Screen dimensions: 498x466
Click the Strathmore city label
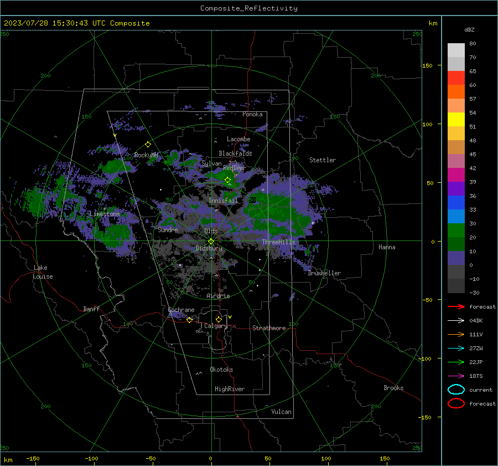point(269,328)
